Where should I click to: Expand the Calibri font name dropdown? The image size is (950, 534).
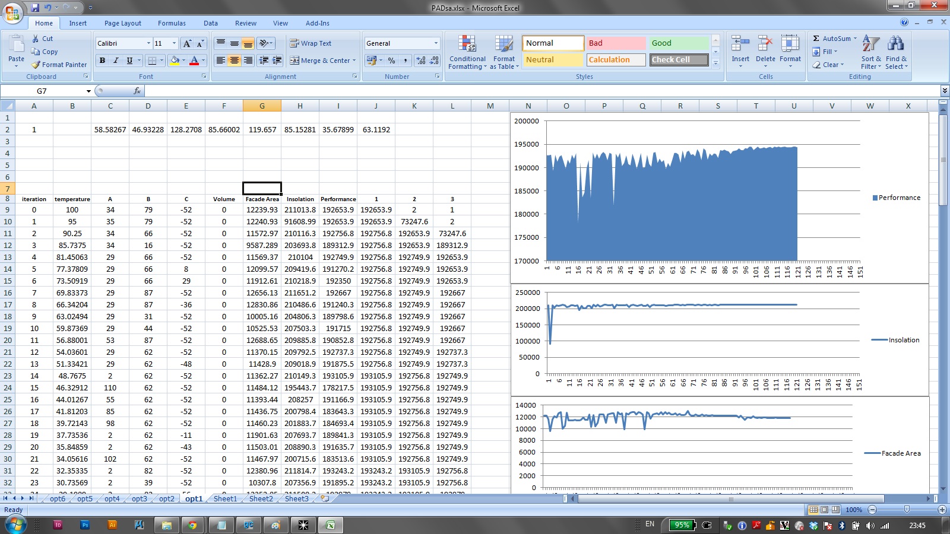148,43
